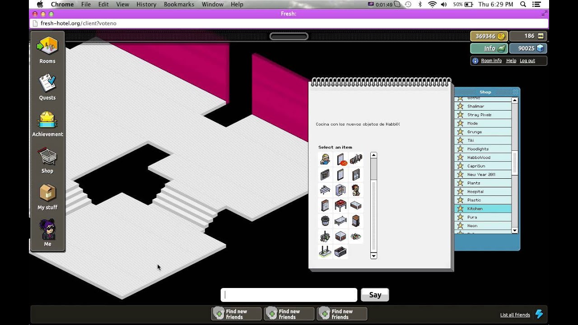This screenshot has width=578, height=325.
Task: Focus the chat message input field
Action: click(289, 295)
